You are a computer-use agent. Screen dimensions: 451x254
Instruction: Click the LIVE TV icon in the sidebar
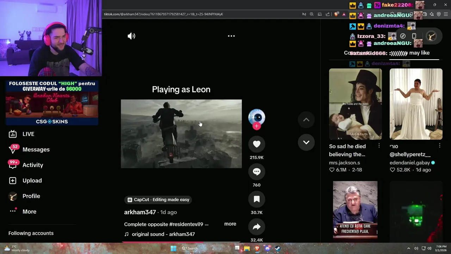13,134
